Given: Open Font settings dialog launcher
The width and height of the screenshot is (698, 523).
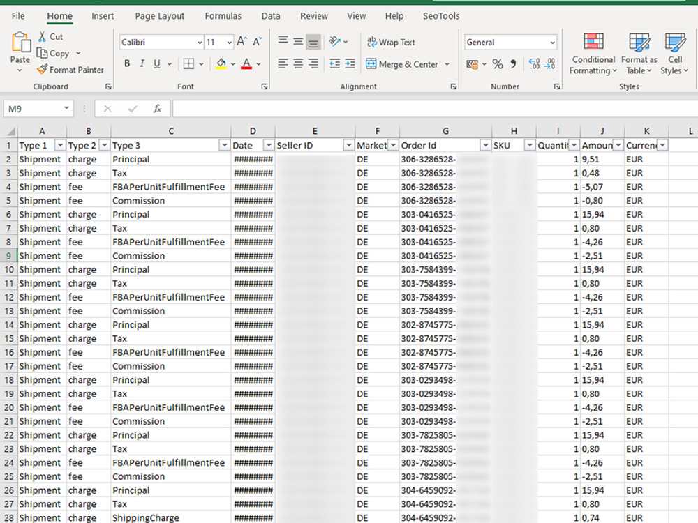Looking at the screenshot, I should (x=265, y=86).
